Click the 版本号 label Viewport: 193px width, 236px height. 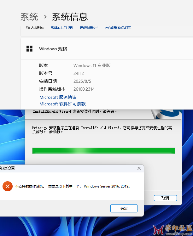(46, 73)
